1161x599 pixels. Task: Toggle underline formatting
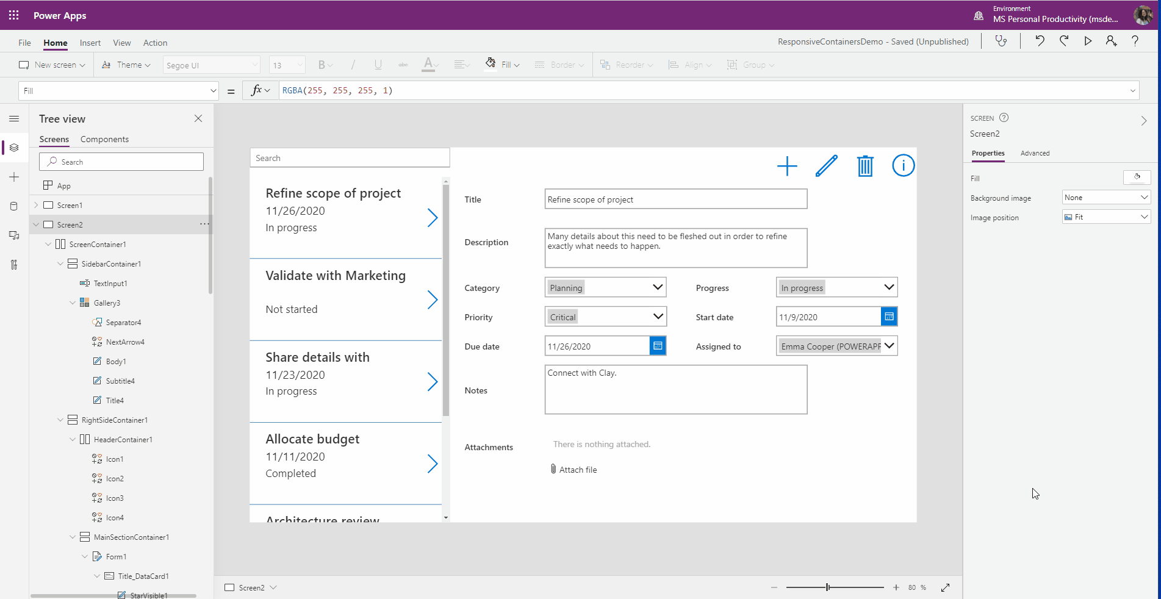pyautogui.click(x=377, y=64)
